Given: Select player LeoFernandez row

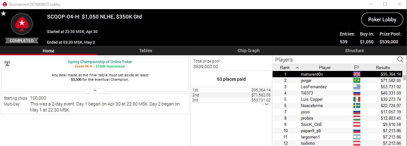Looking at the screenshot, I should 338,87.
